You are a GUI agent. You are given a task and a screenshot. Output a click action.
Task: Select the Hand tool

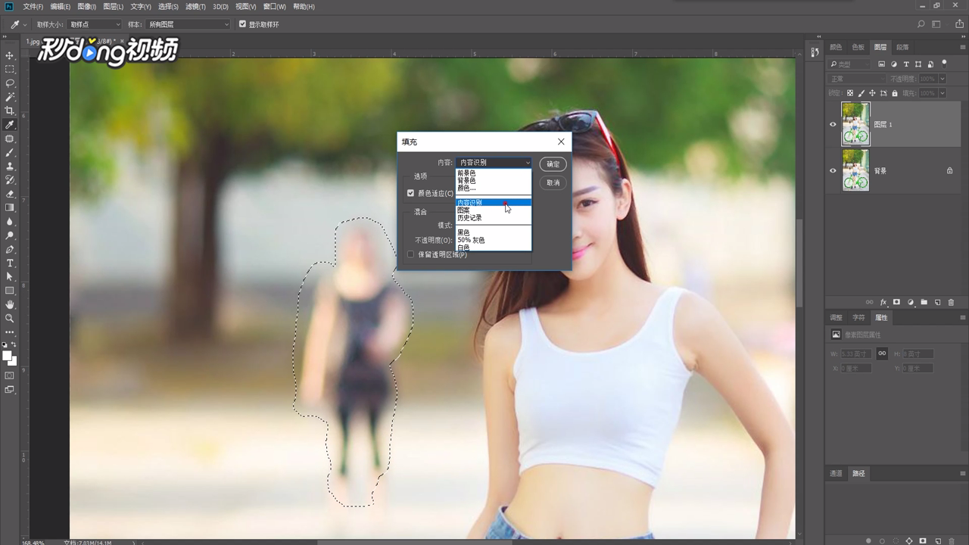[10, 304]
